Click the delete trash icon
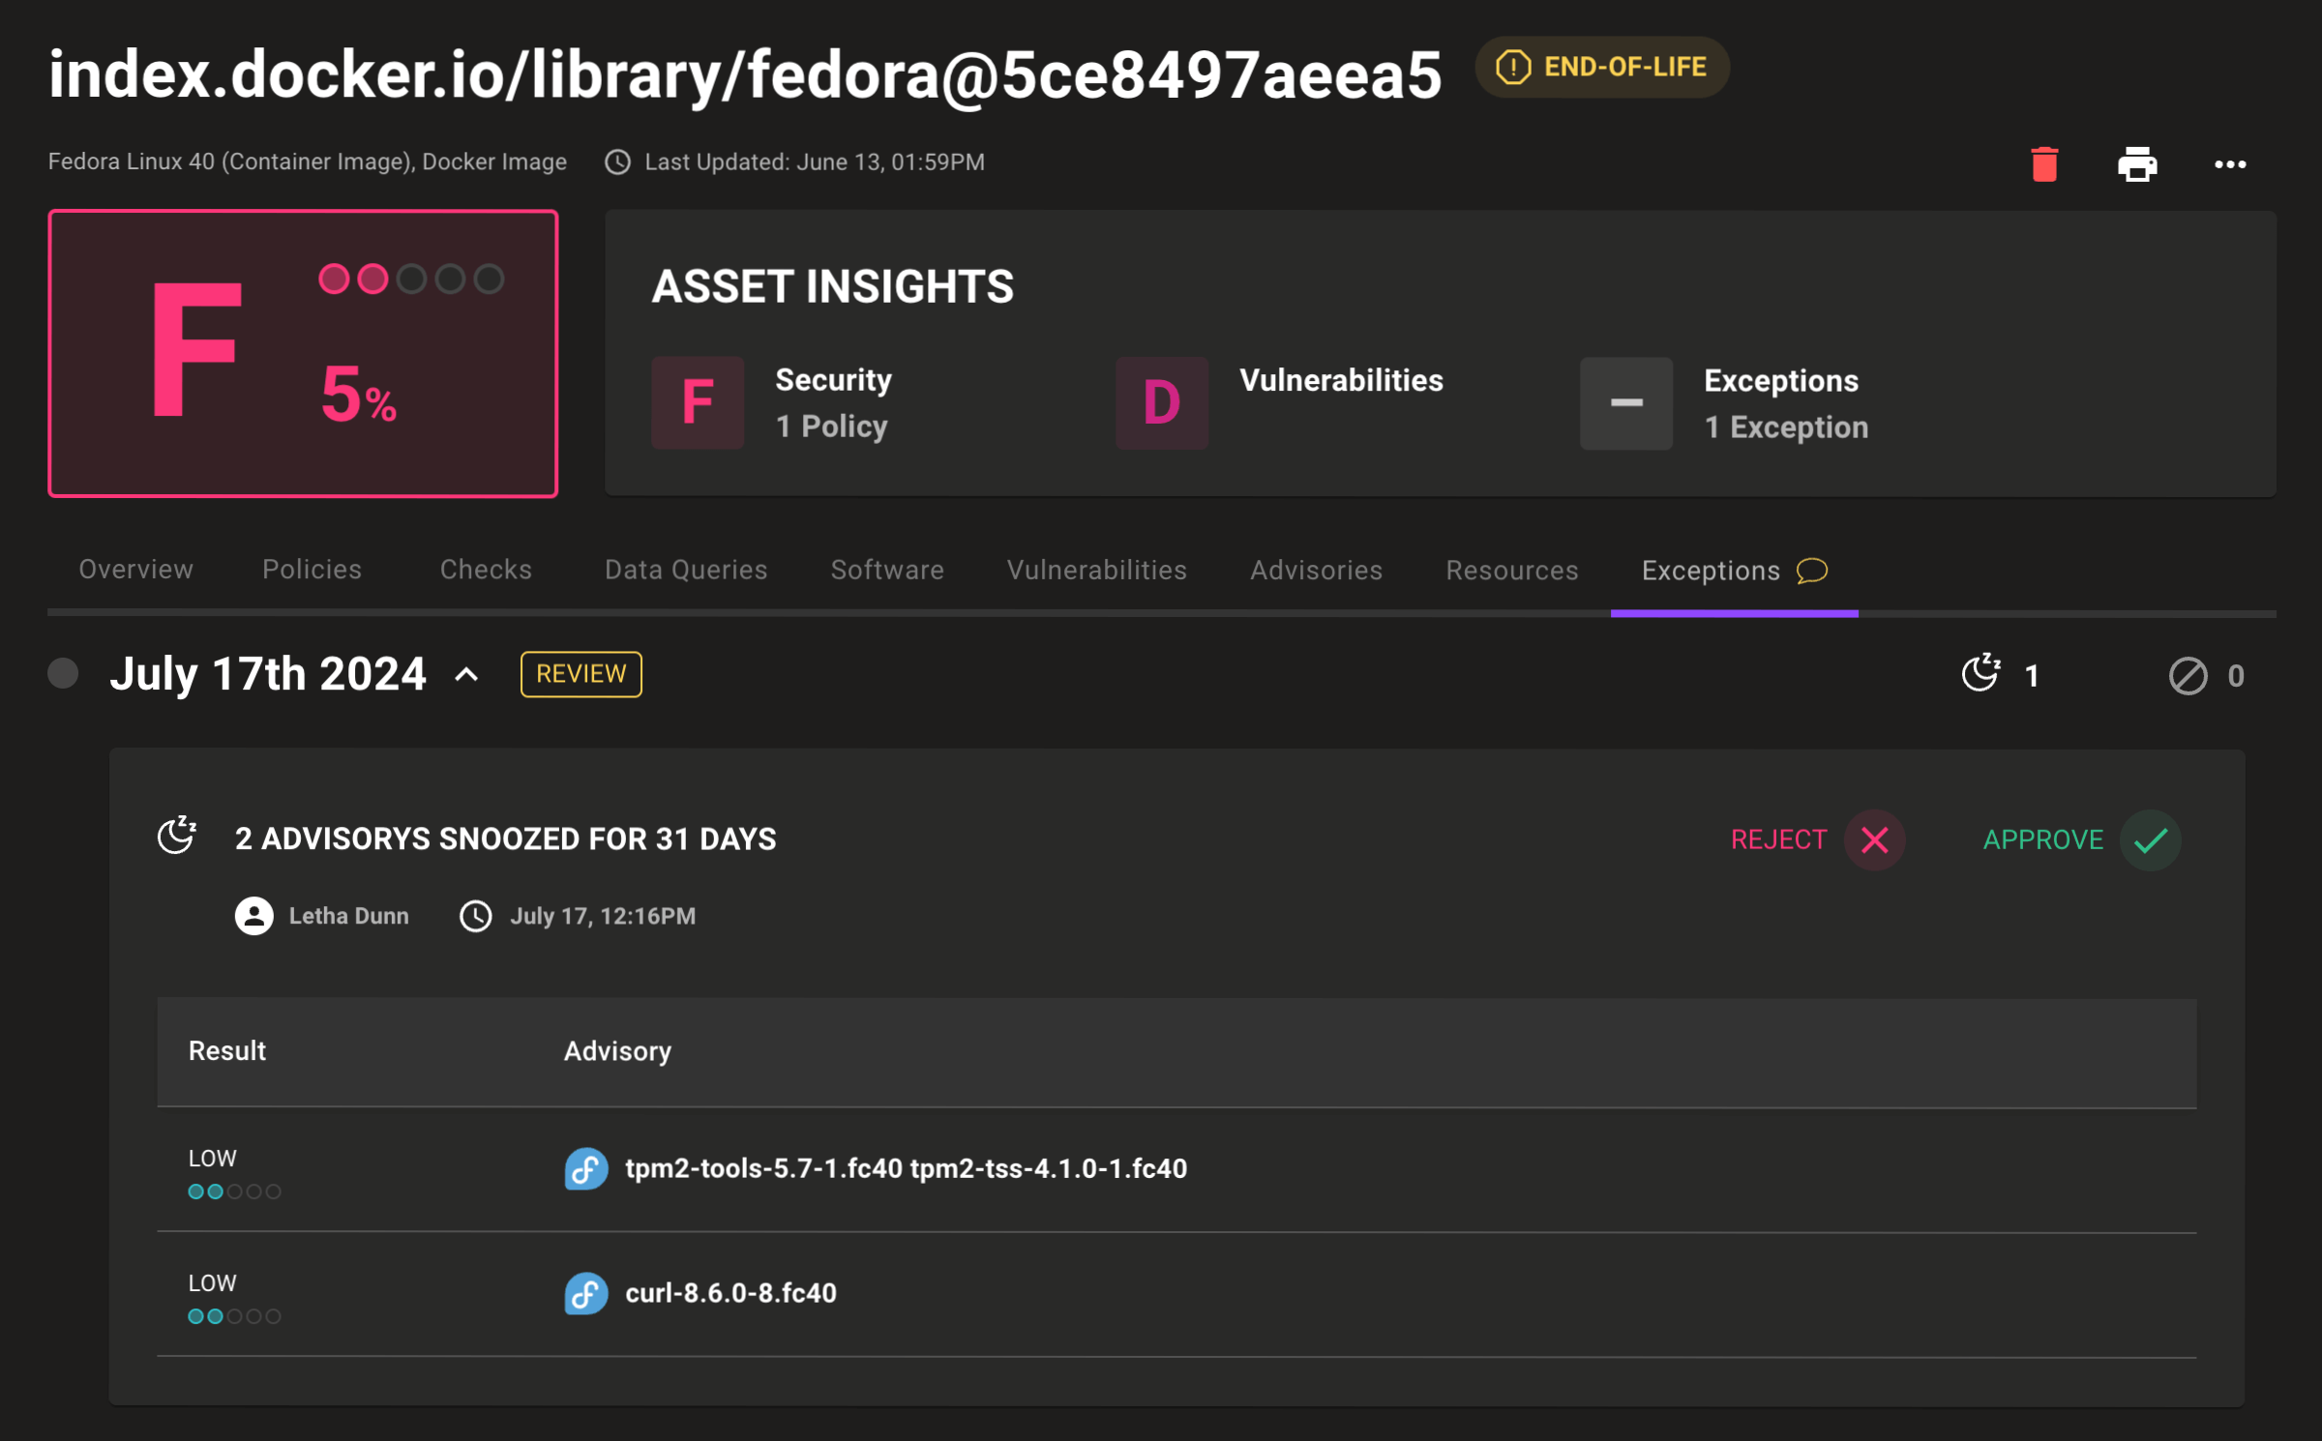The height and width of the screenshot is (1441, 2322). pos(2044,162)
